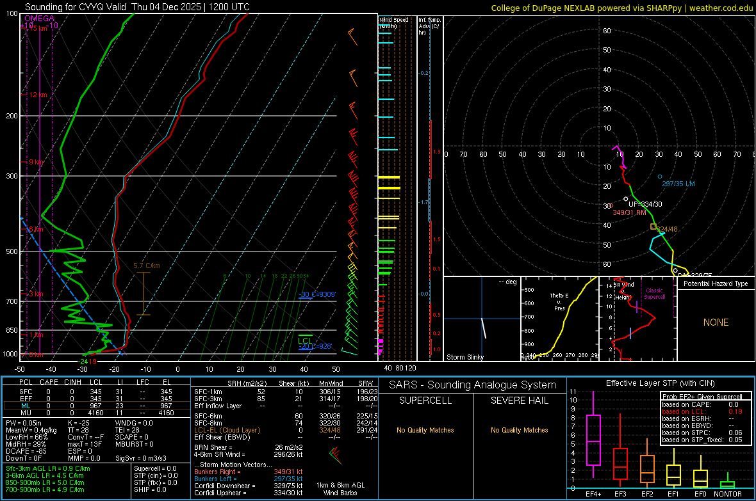Select the EFF parcel row

click(x=96, y=399)
